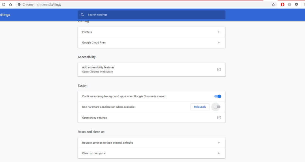Expand the Clean up computer arrow
This screenshot has height=162, width=305.
pyautogui.click(x=219, y=153)
